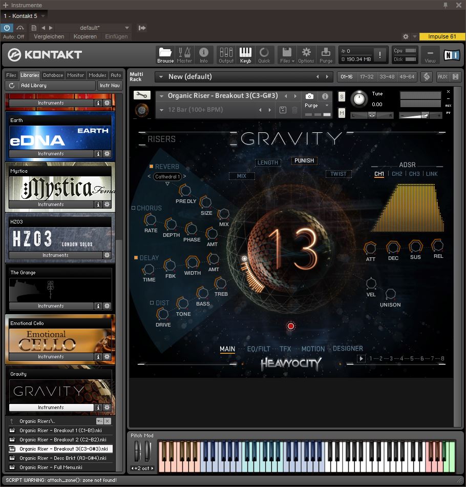Expand the 12 Bar snapshot dropdown
Image resolution: width=466 pixels, height=487 pixels.
pyautogui.click(x=161, y=110)
